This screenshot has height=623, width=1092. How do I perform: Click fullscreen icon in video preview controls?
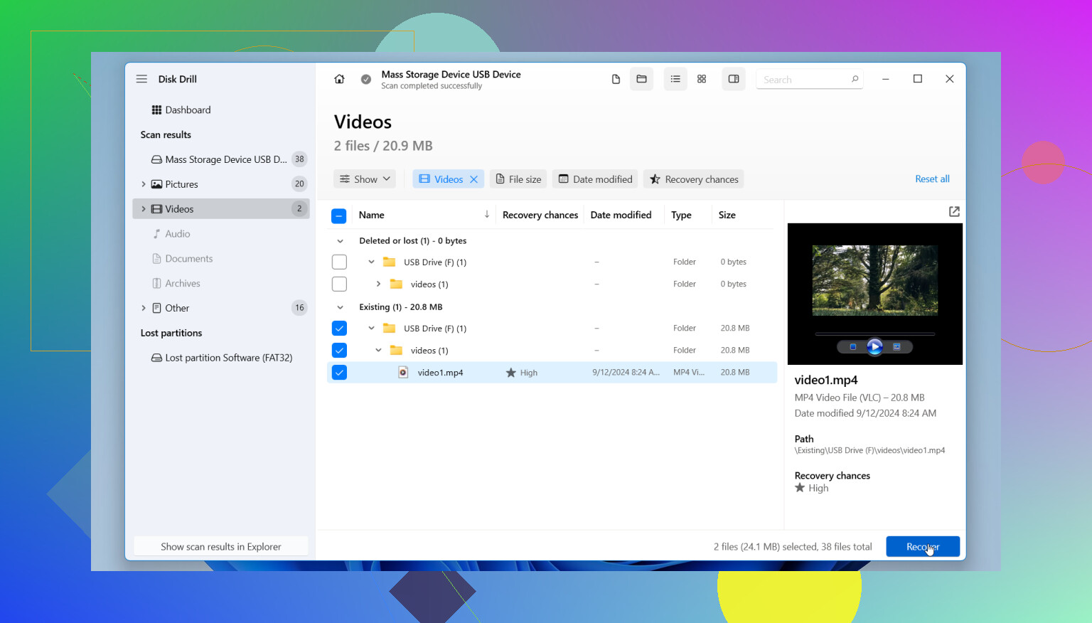(896, 347)
